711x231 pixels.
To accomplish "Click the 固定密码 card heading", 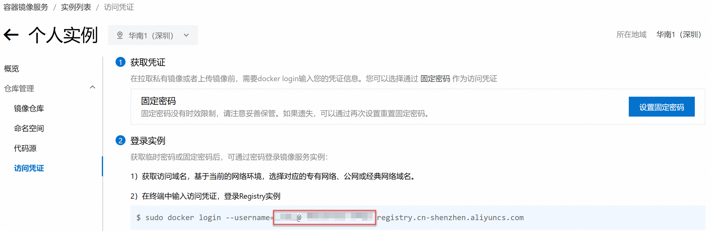I will 159,101.
